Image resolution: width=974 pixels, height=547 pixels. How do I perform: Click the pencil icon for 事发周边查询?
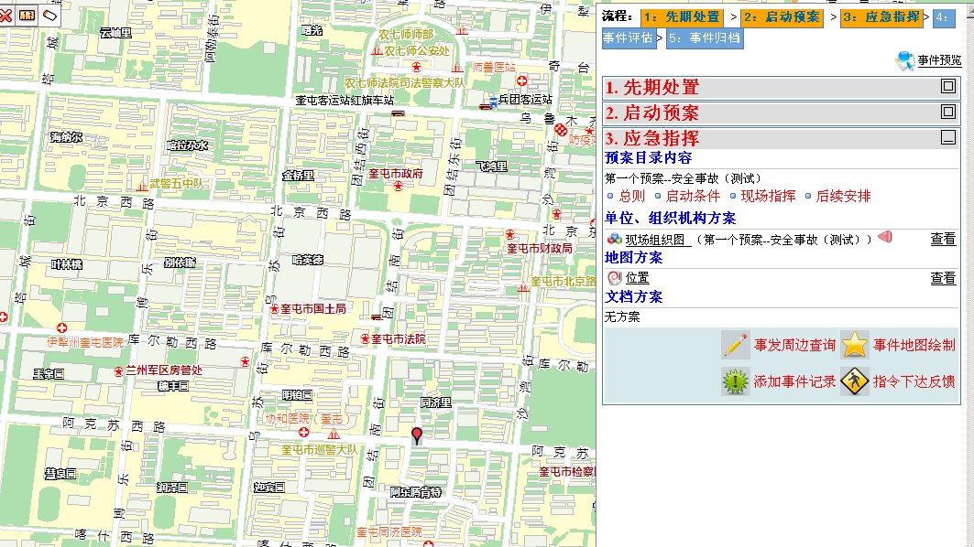click(x=736, y=344)
